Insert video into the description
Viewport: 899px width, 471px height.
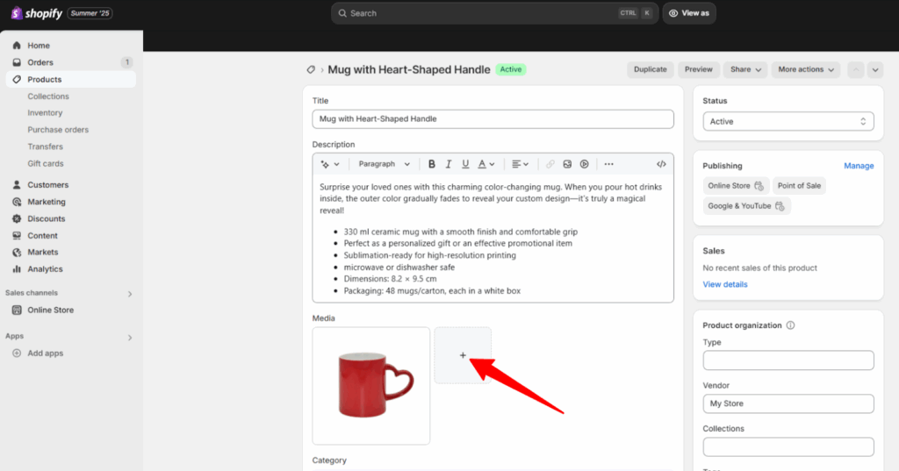[x=584, y=164]
